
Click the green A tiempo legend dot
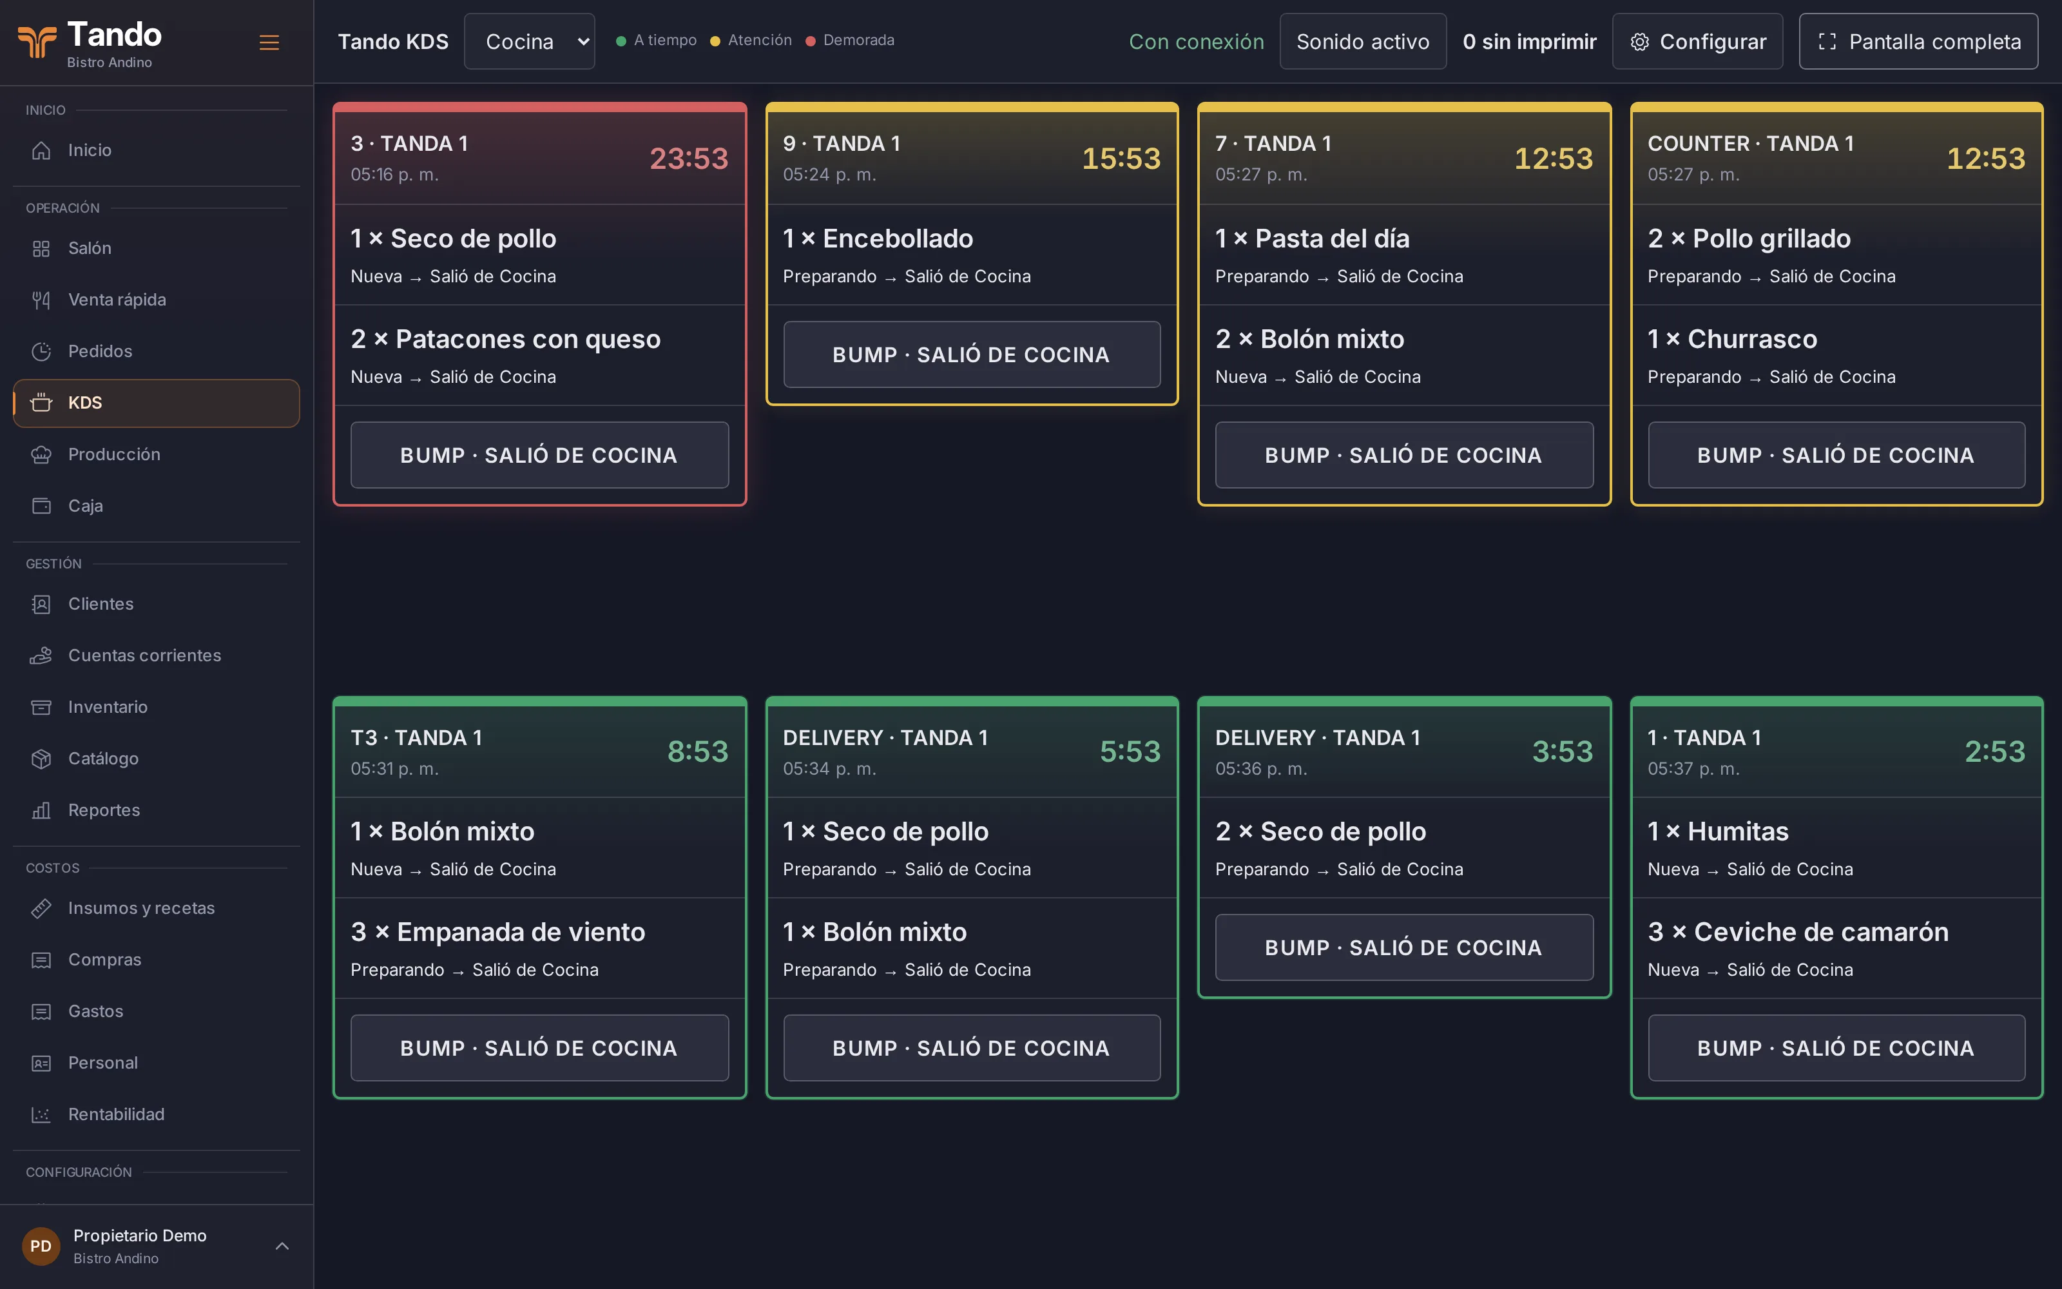tap(621, 41)
